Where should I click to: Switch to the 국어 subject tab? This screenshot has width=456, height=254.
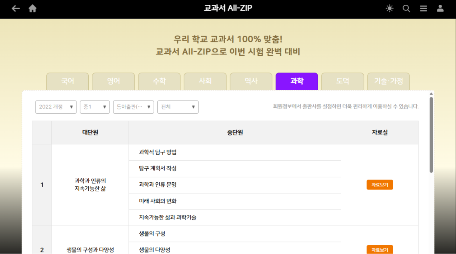(67, 81)
